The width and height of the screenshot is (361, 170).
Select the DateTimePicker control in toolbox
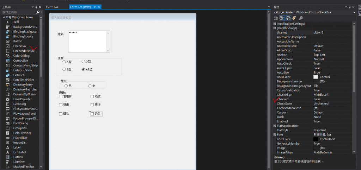(22, 80)
